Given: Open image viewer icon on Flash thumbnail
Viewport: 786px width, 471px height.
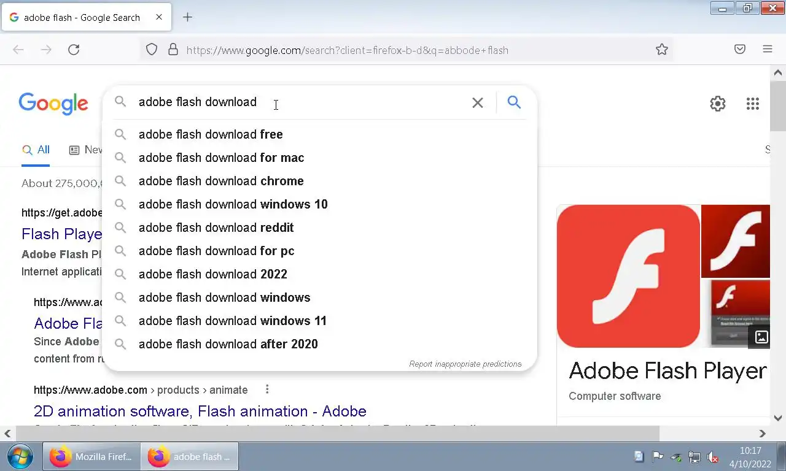Looking at the screenshot, I should 761,337.
